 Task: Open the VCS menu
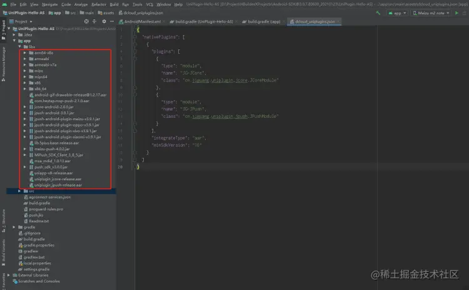click(x=149, y=4)
